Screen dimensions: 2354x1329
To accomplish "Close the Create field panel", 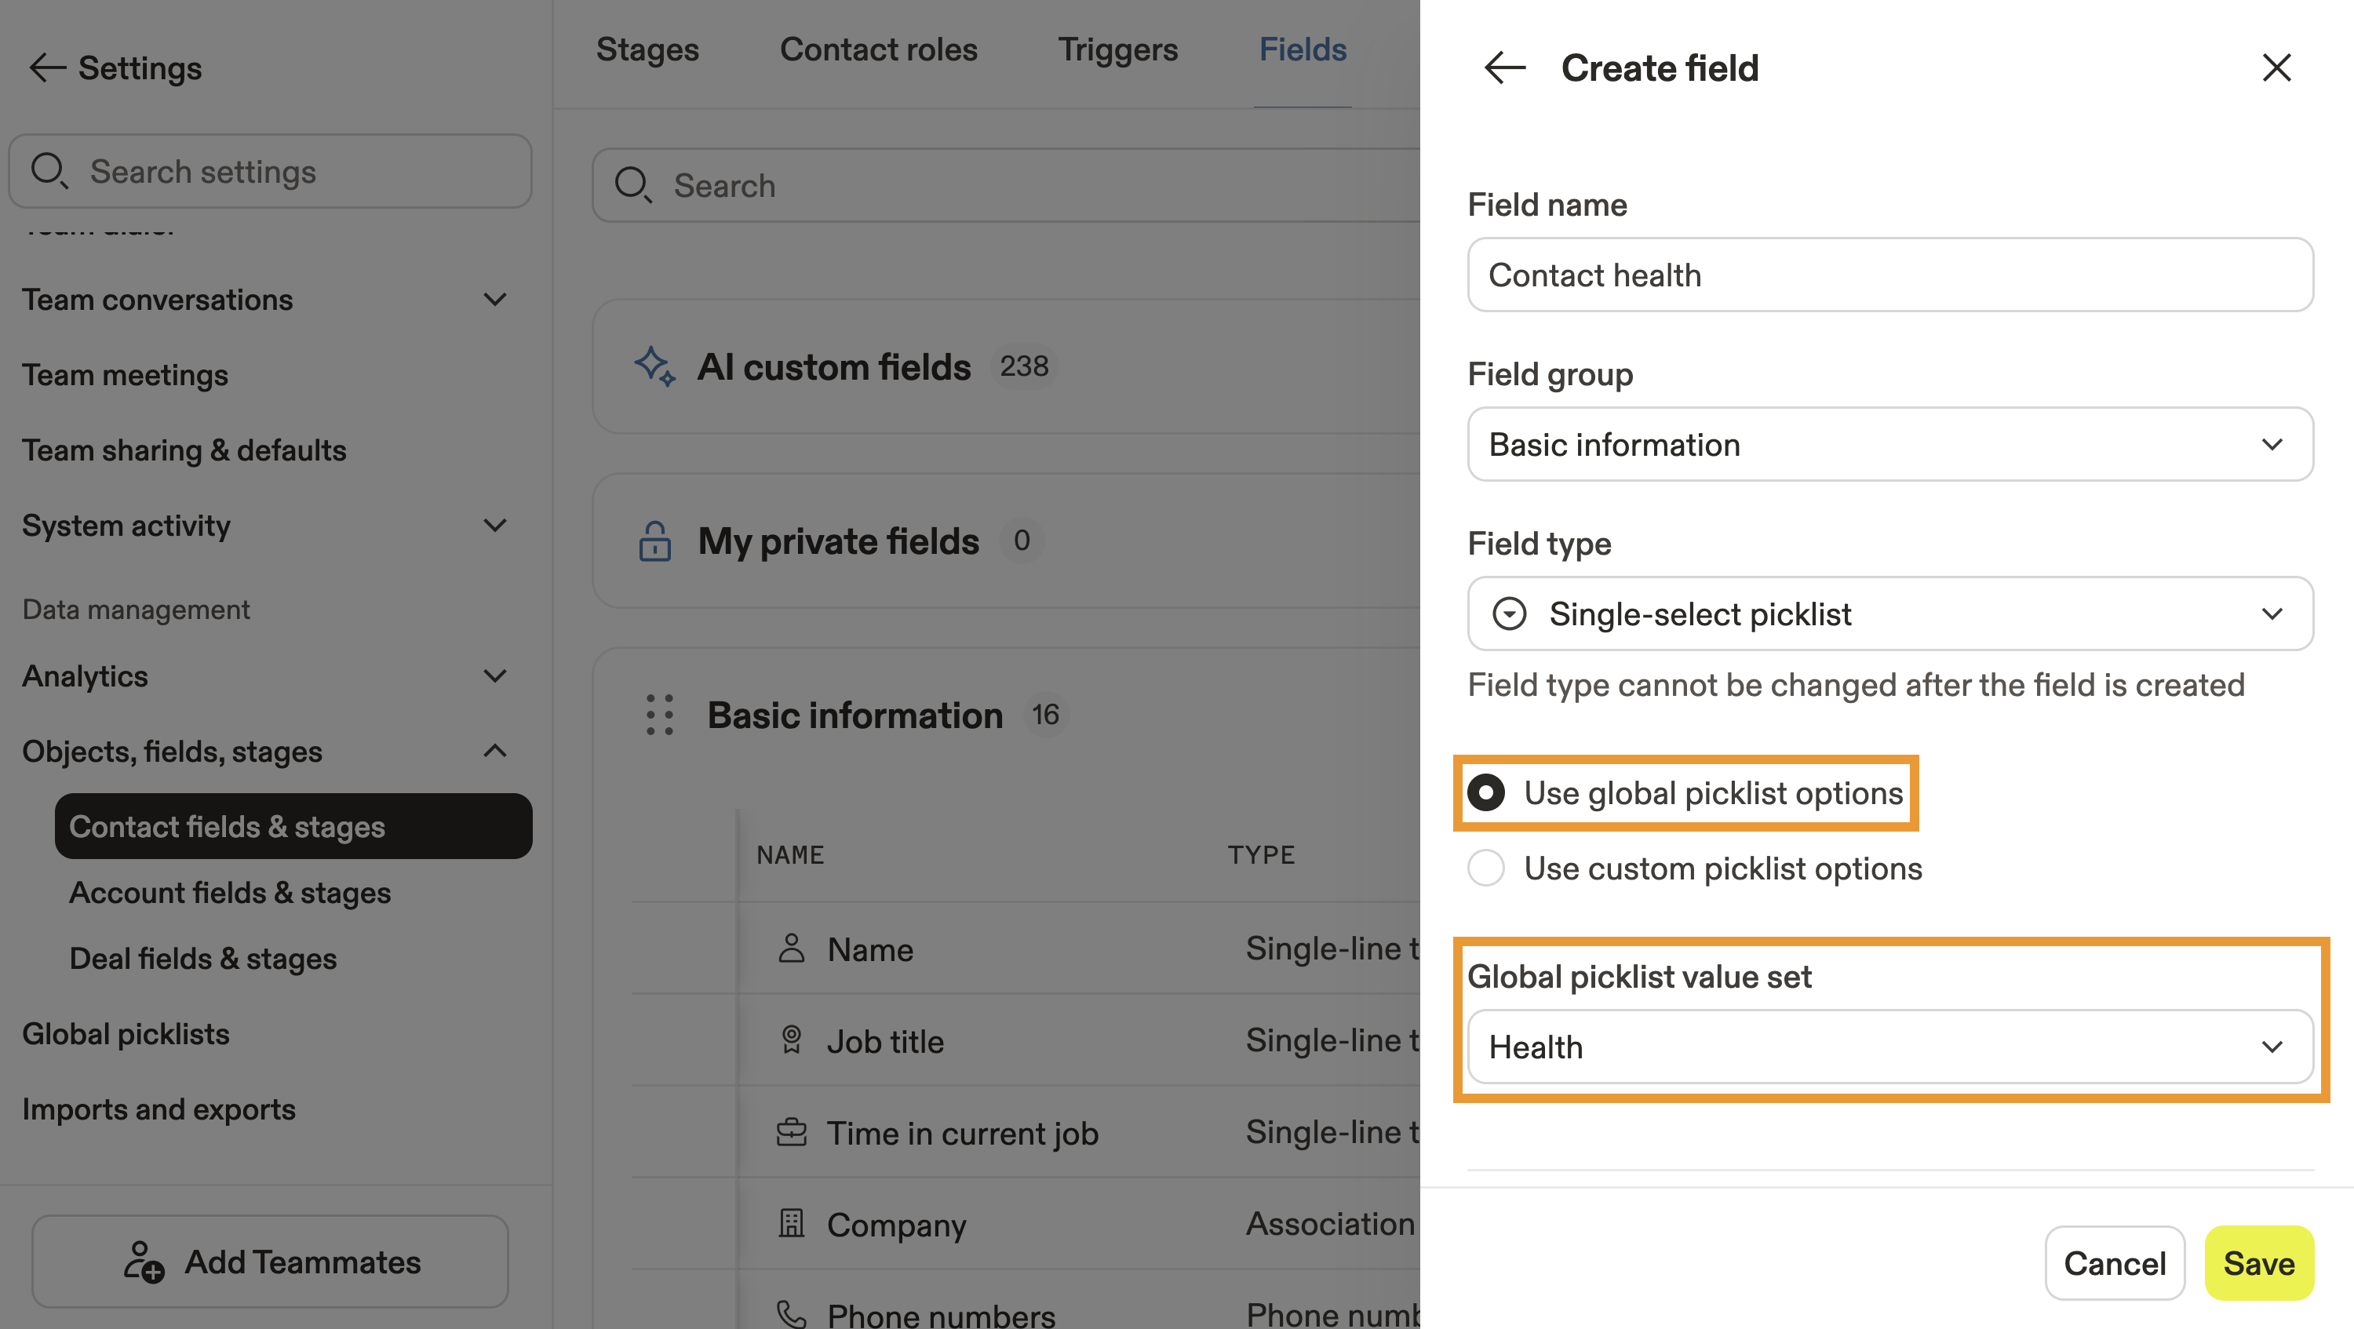I will point(2276,67).
